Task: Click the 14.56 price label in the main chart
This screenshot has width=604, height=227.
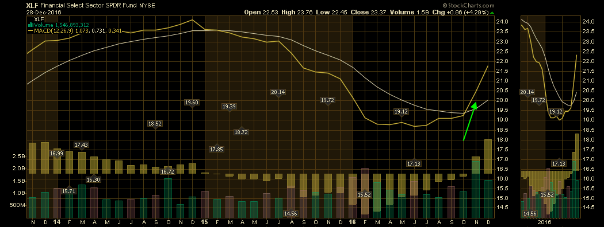Action: pyautogui.click(x=290, y=214)
